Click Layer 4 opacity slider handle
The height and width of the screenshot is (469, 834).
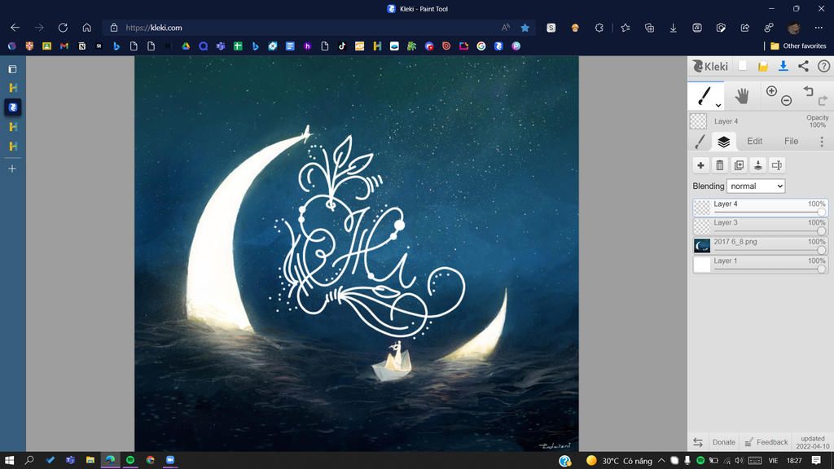point(821,213)
